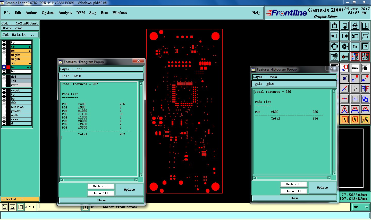The width and height of the screenshot is (371, 220).
Task: Click the pan down arrow icon
Action: [345, 26]
